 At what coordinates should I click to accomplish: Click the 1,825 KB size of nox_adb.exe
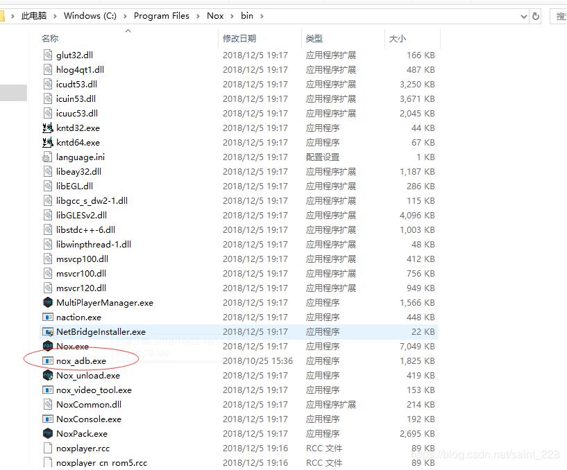[x=417, y=361]
